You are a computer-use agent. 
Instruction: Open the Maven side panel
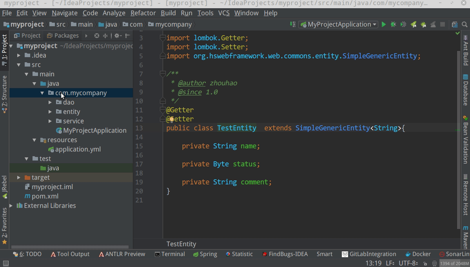click(466, 236)
